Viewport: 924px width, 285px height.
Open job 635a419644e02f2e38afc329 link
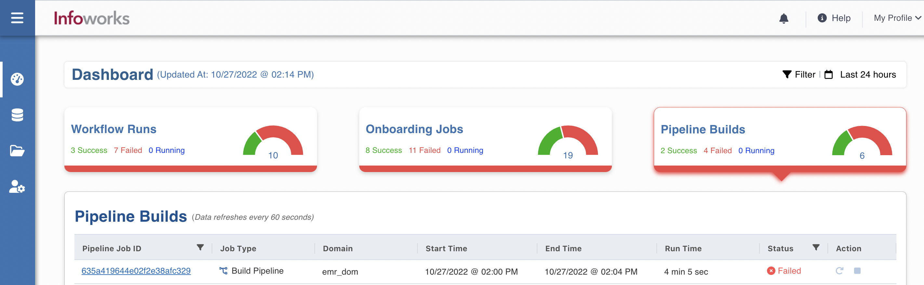[136, 271]
